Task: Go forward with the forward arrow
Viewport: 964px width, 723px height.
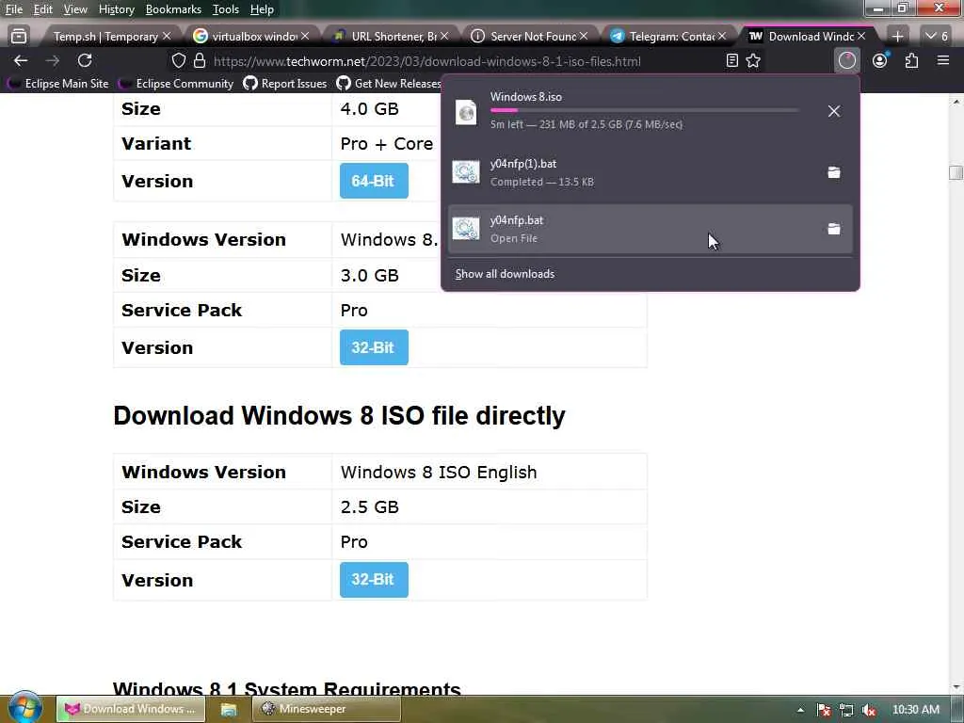Action: tap(53, 60)
